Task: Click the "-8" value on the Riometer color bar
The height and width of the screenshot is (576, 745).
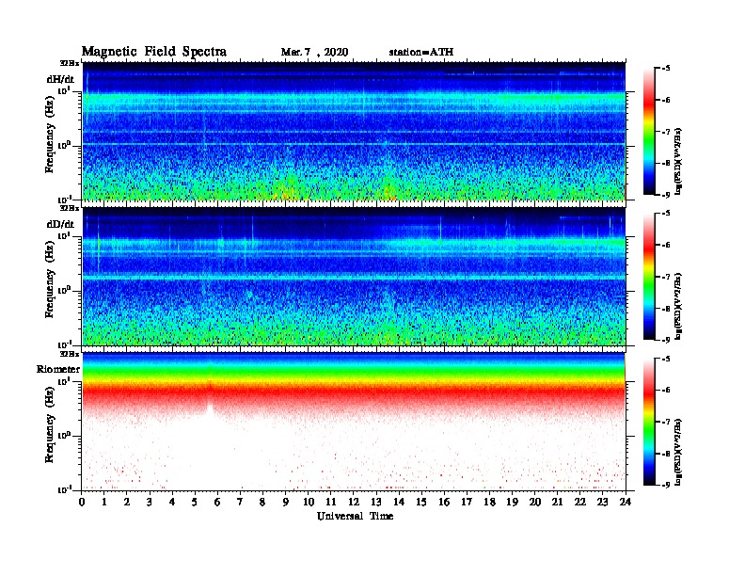Action: (665, 453)
